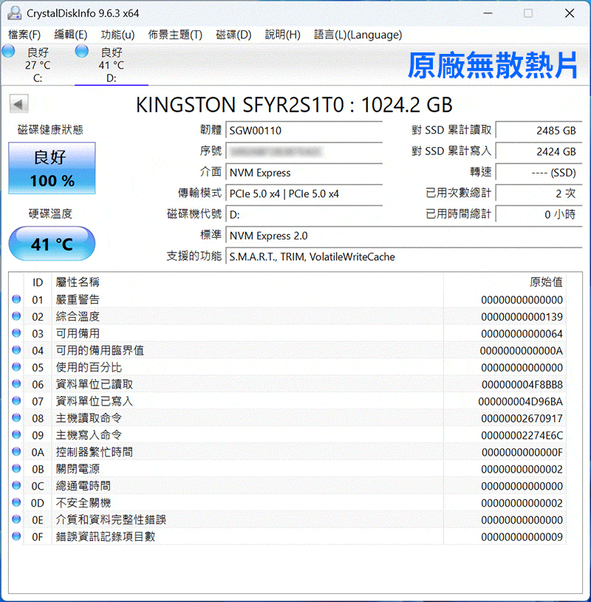Viewport: 591px width, 602px height.
Task: Open the 佈景主題(T) menu
Action: 175,35
